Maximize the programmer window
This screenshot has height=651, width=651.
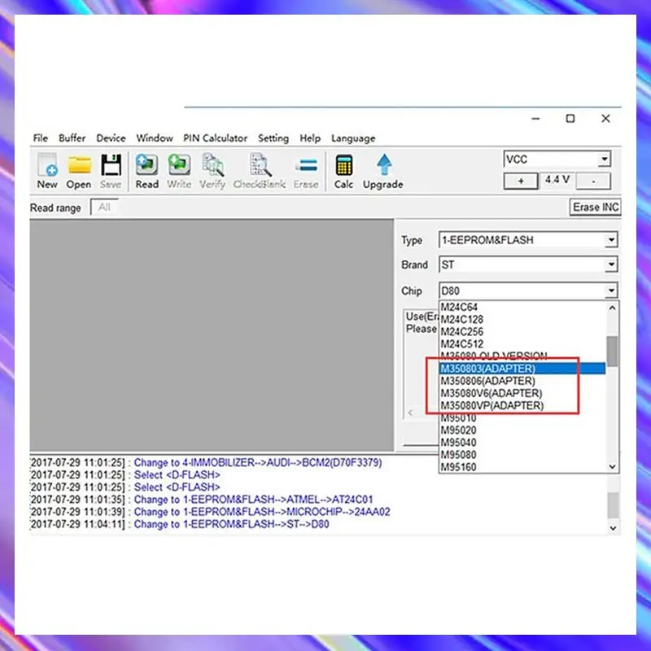[570, 119]
